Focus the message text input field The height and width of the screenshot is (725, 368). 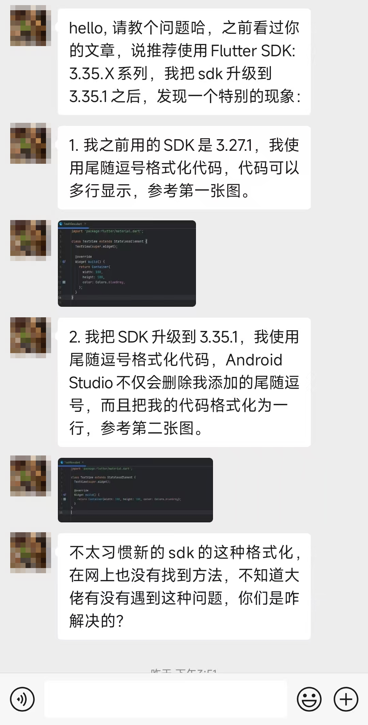pyautogui.click(x=166, y=699)
